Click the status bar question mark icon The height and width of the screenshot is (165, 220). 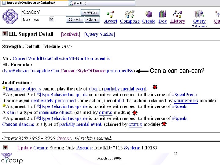(x=5, y=148)
